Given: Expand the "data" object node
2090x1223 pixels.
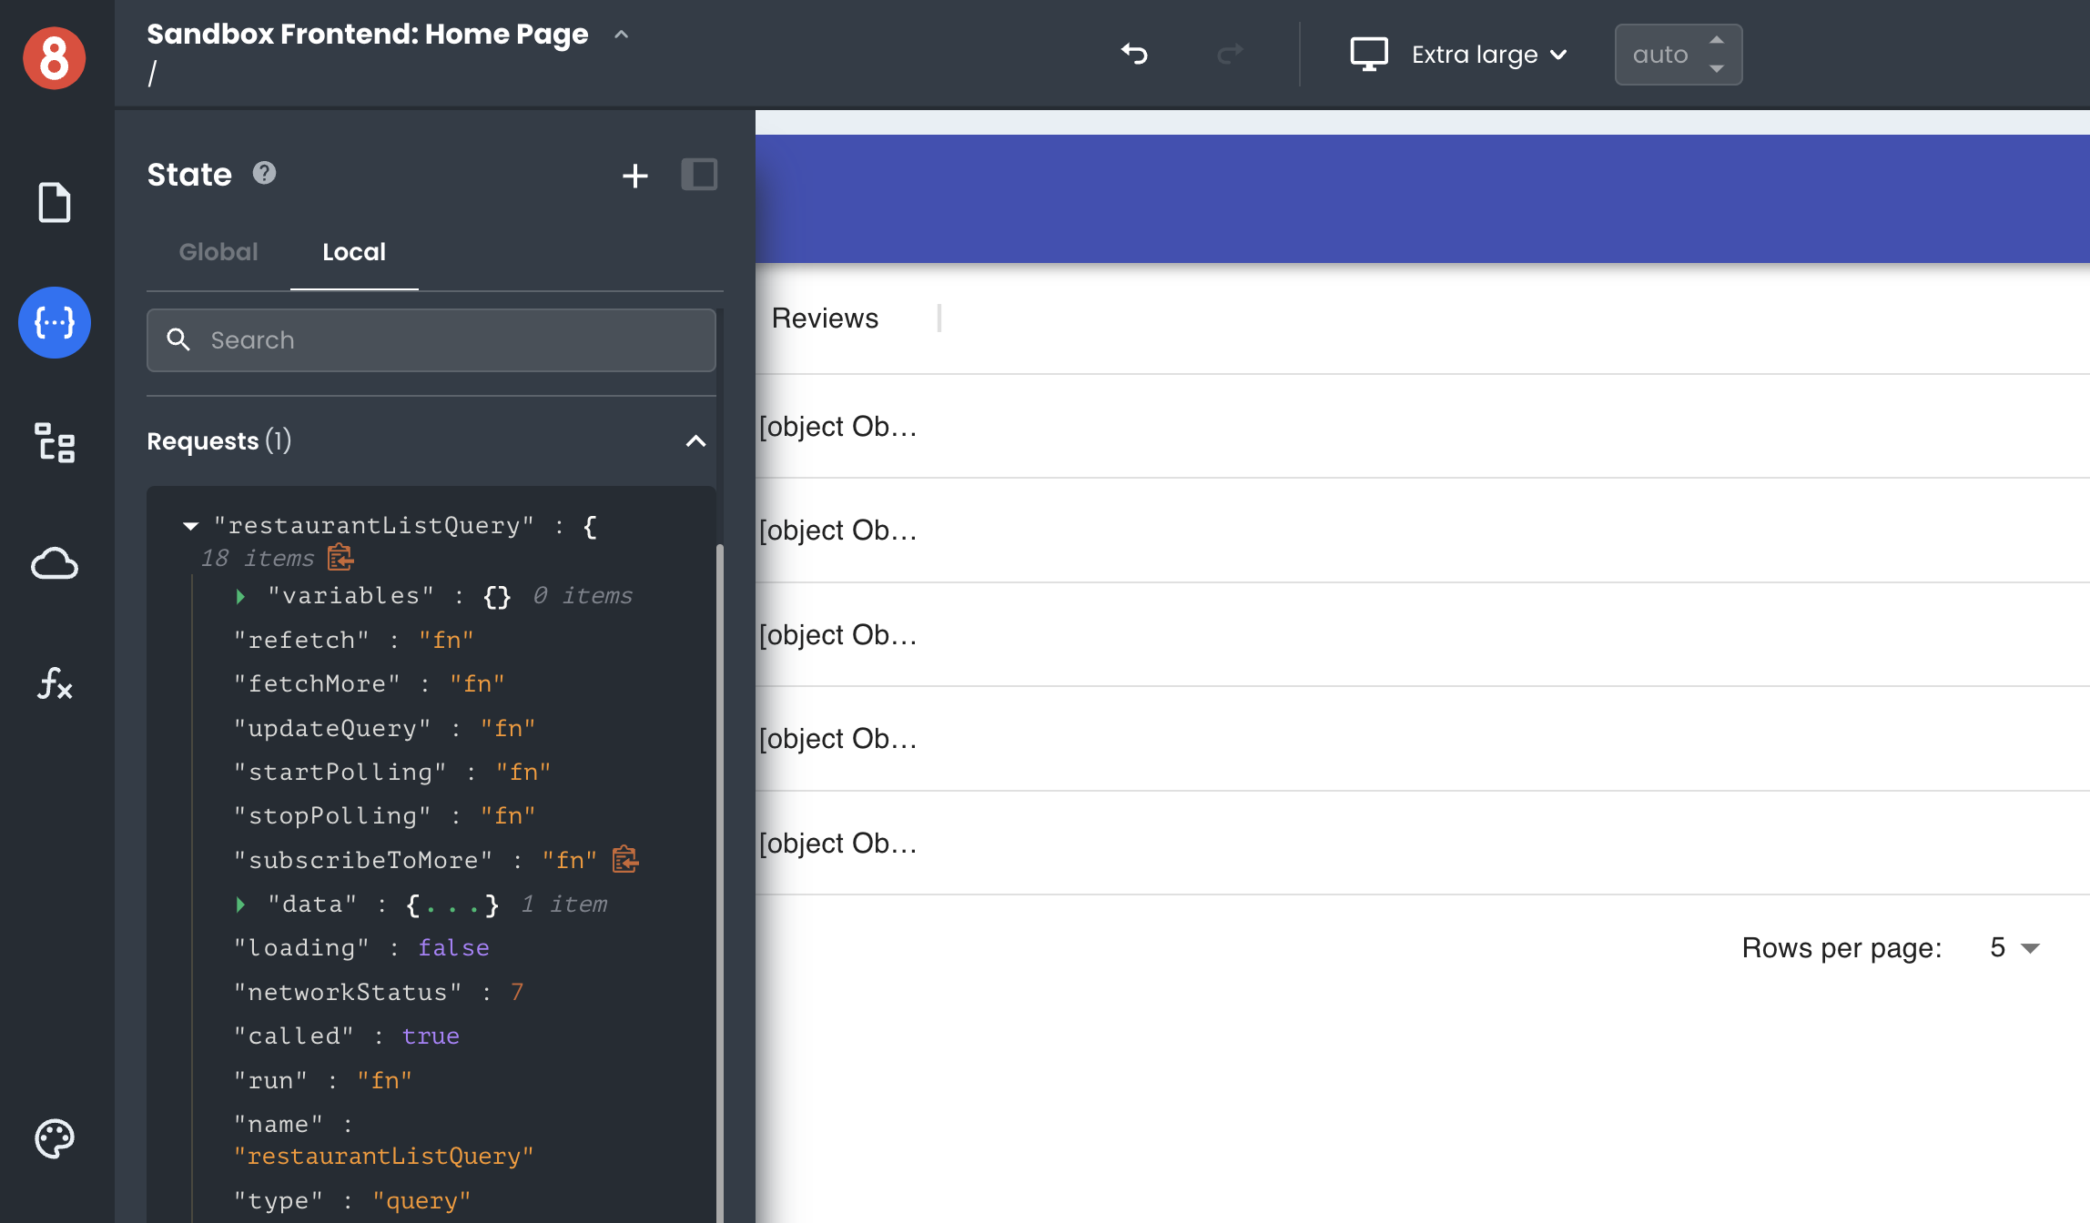Looking at the screenshot, I should (240, 905).
